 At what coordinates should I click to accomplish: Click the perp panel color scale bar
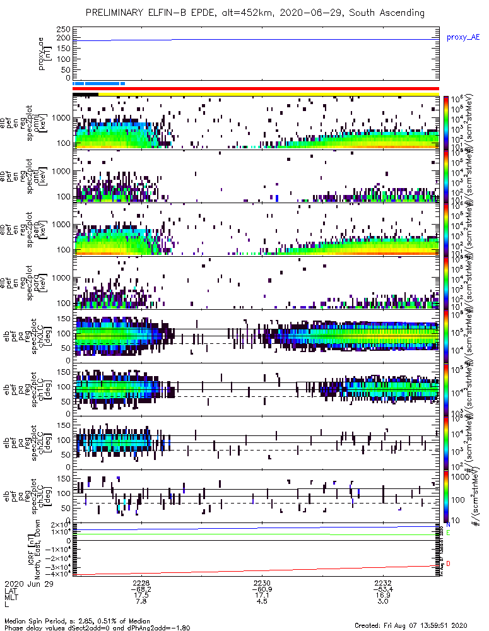pos(445,230)
